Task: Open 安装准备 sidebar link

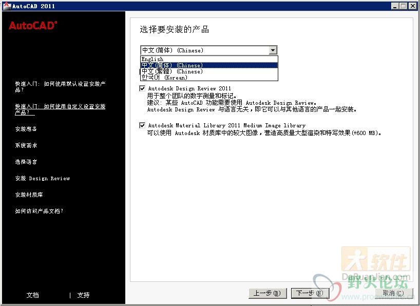Action: click(x=26, y=129)
